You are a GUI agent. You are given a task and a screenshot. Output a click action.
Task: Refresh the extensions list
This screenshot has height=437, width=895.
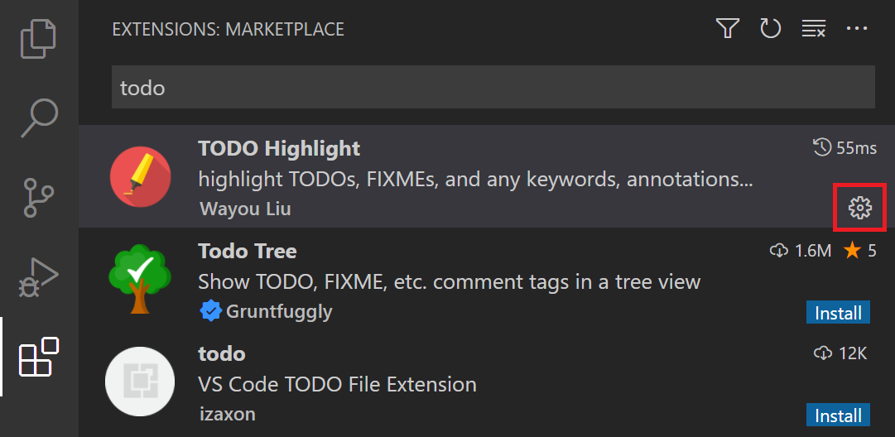tap(771, 30)
